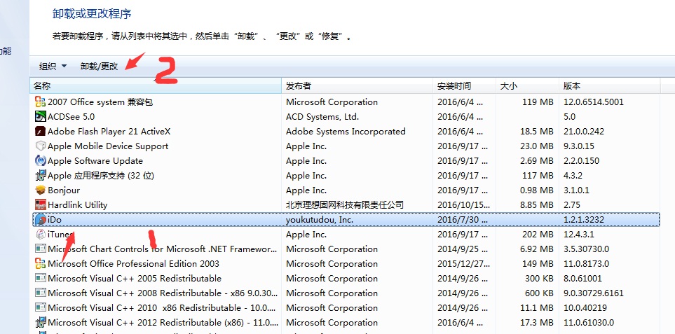Viewport: 675px width, 334px height.
Task: Click the Visual C++ 2012 Redistributable icon
Action: 40,322
